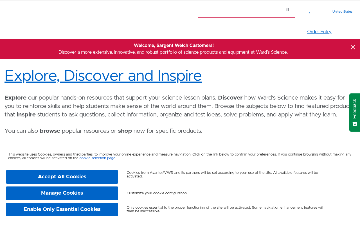Click the 'Welcome, Sargent Welch Customers!' banner title
360x225 pixels.
click(174, 46)
